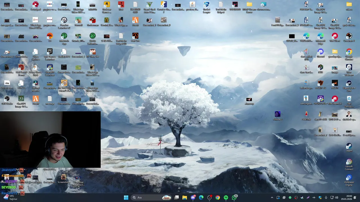Select the Iriun Webcam icon
Screen dimensions: 360x202
[x=349, y=70]
